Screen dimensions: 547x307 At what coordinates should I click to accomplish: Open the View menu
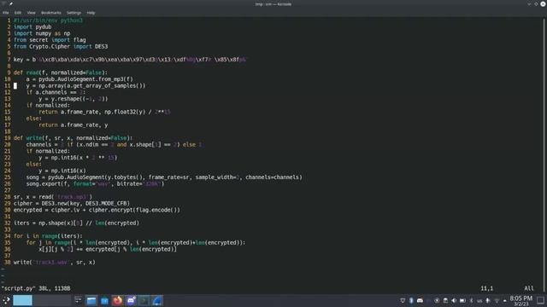point(32,13)
